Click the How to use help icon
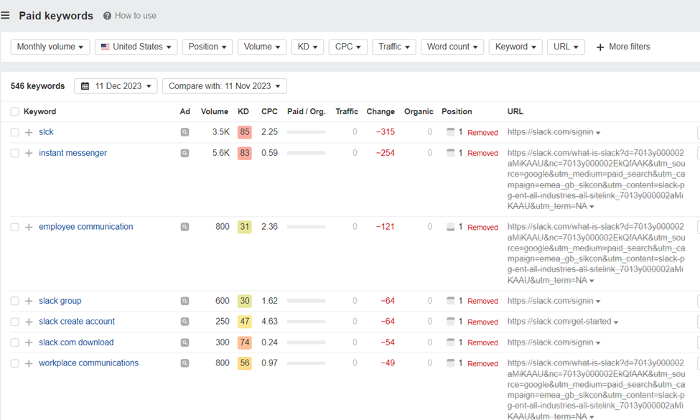The image size is (700, 420). coord(107,16)
